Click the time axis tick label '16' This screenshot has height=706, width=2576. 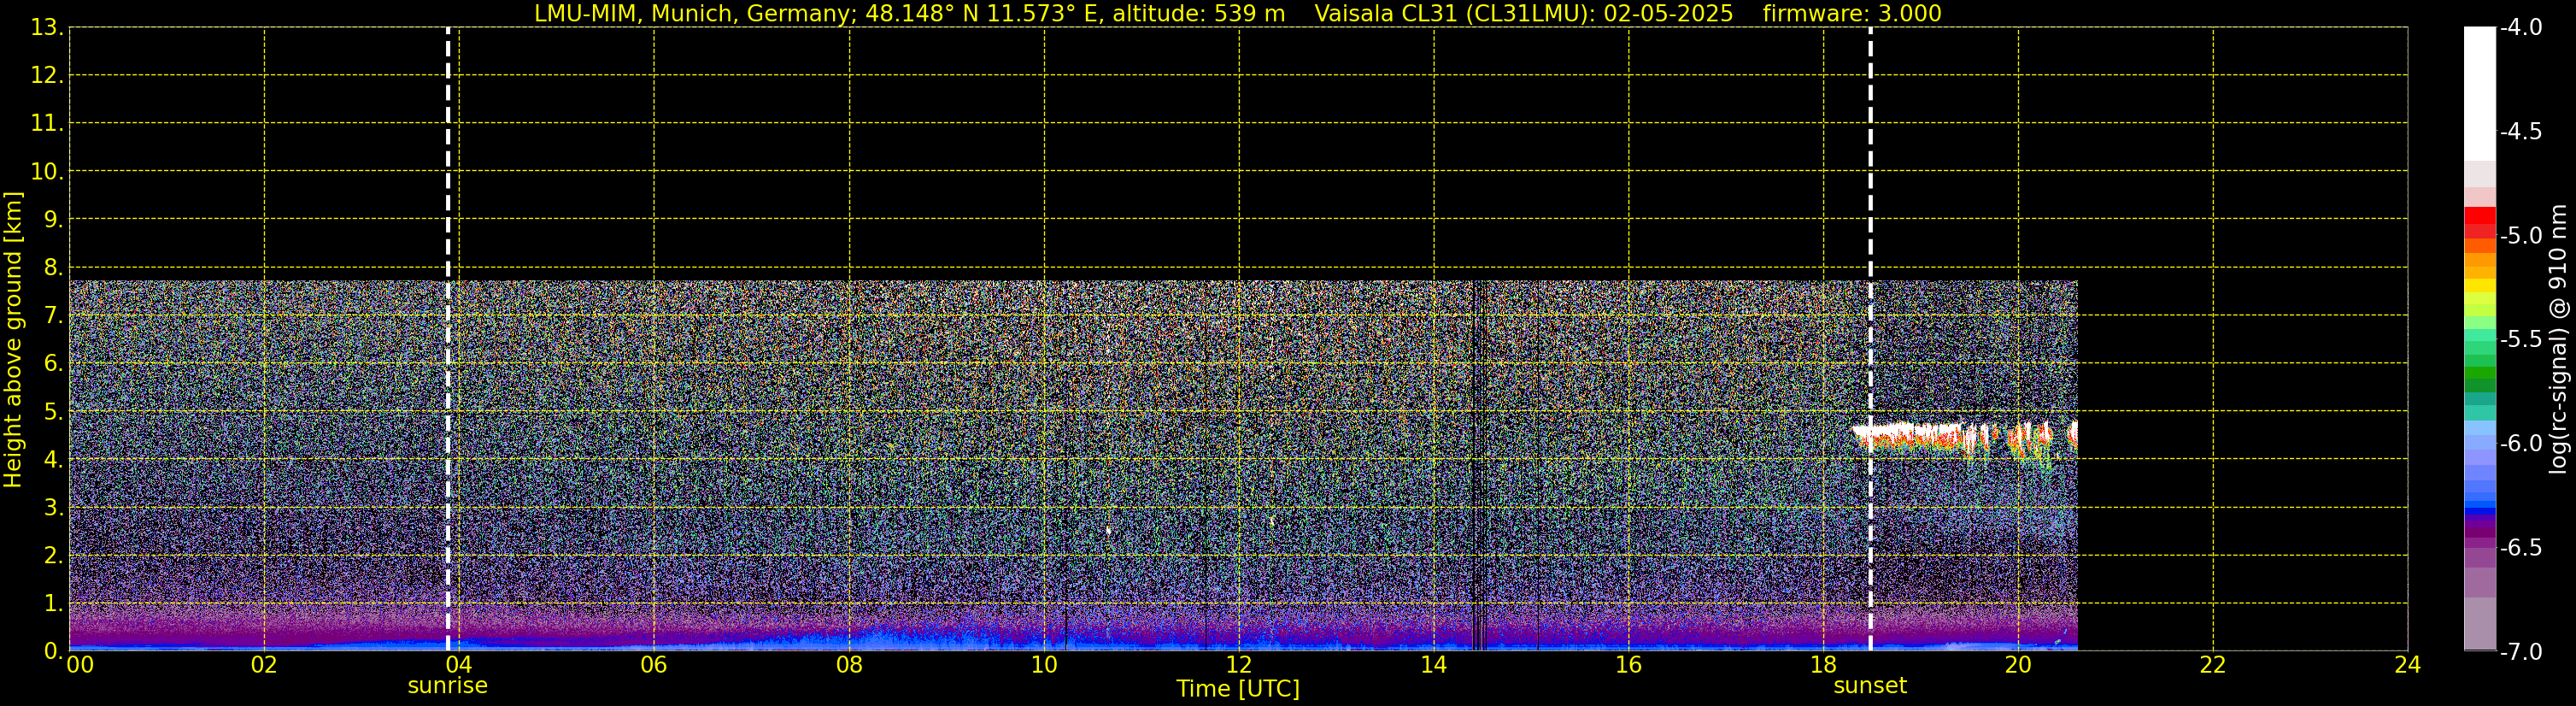tap(1628, 665)
